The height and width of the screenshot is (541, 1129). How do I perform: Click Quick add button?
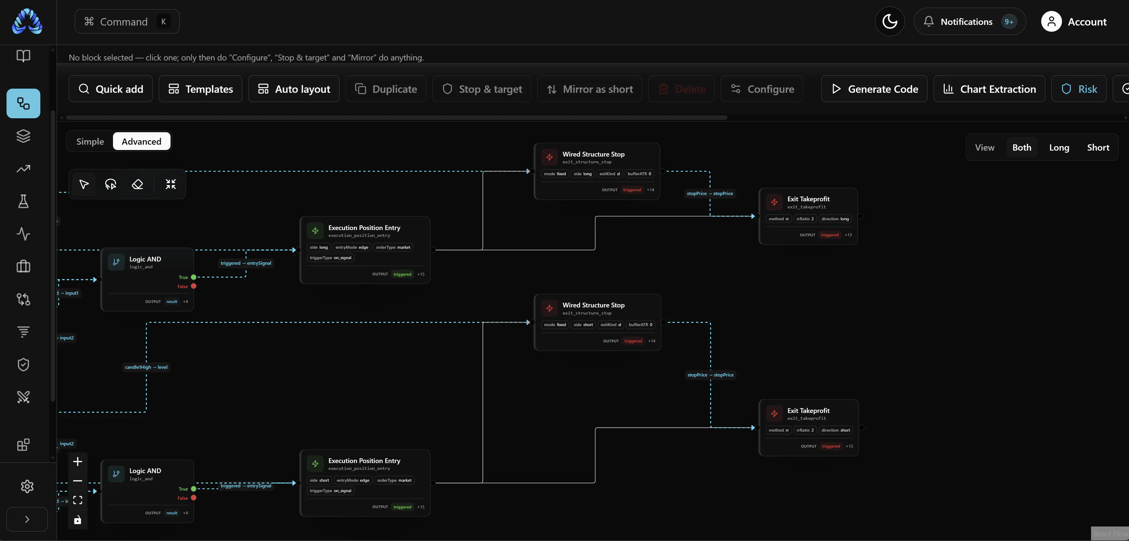tap(110, 89)
